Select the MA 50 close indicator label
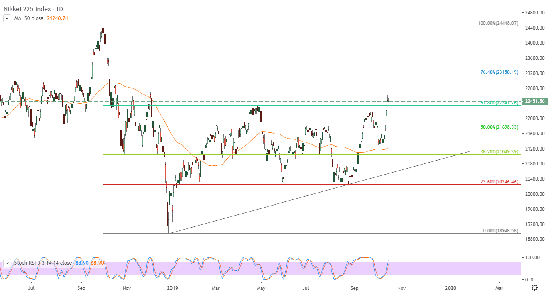This screenshot has height=291, width=548. 28,18
